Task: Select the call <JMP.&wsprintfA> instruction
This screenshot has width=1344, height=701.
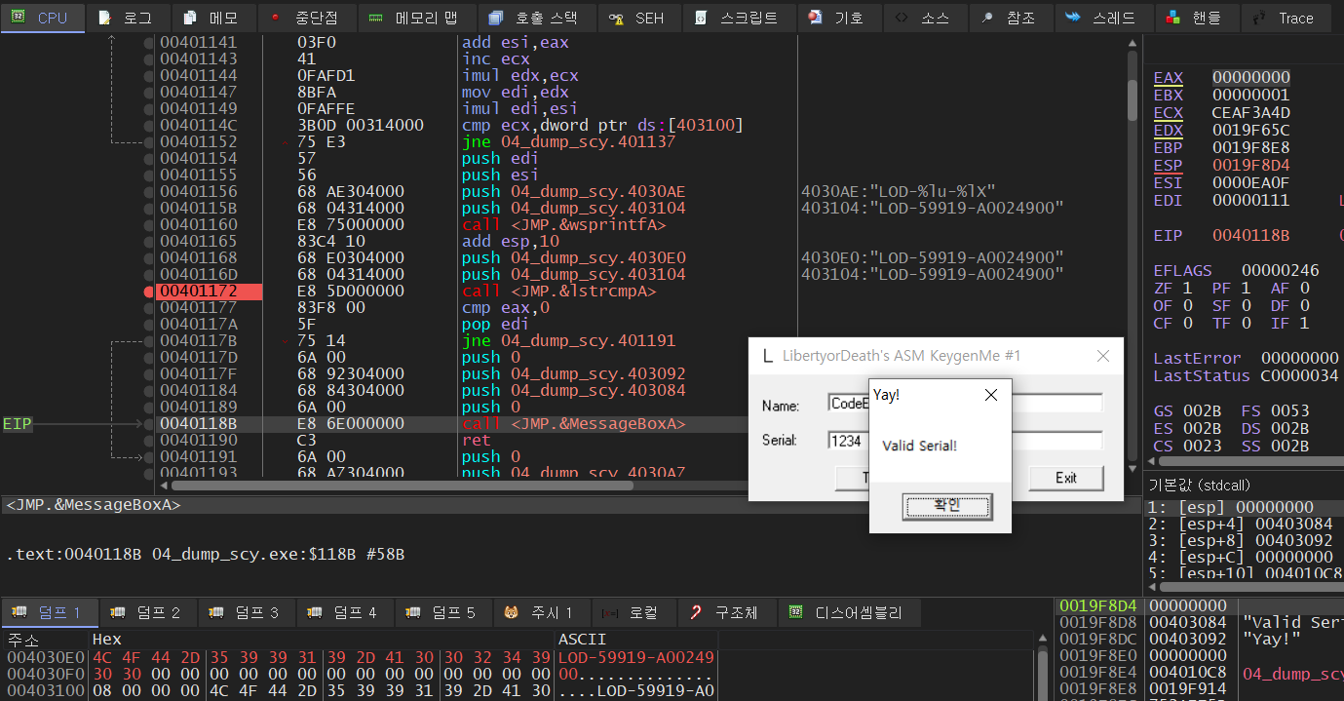Action: click(x=563, y=224)
